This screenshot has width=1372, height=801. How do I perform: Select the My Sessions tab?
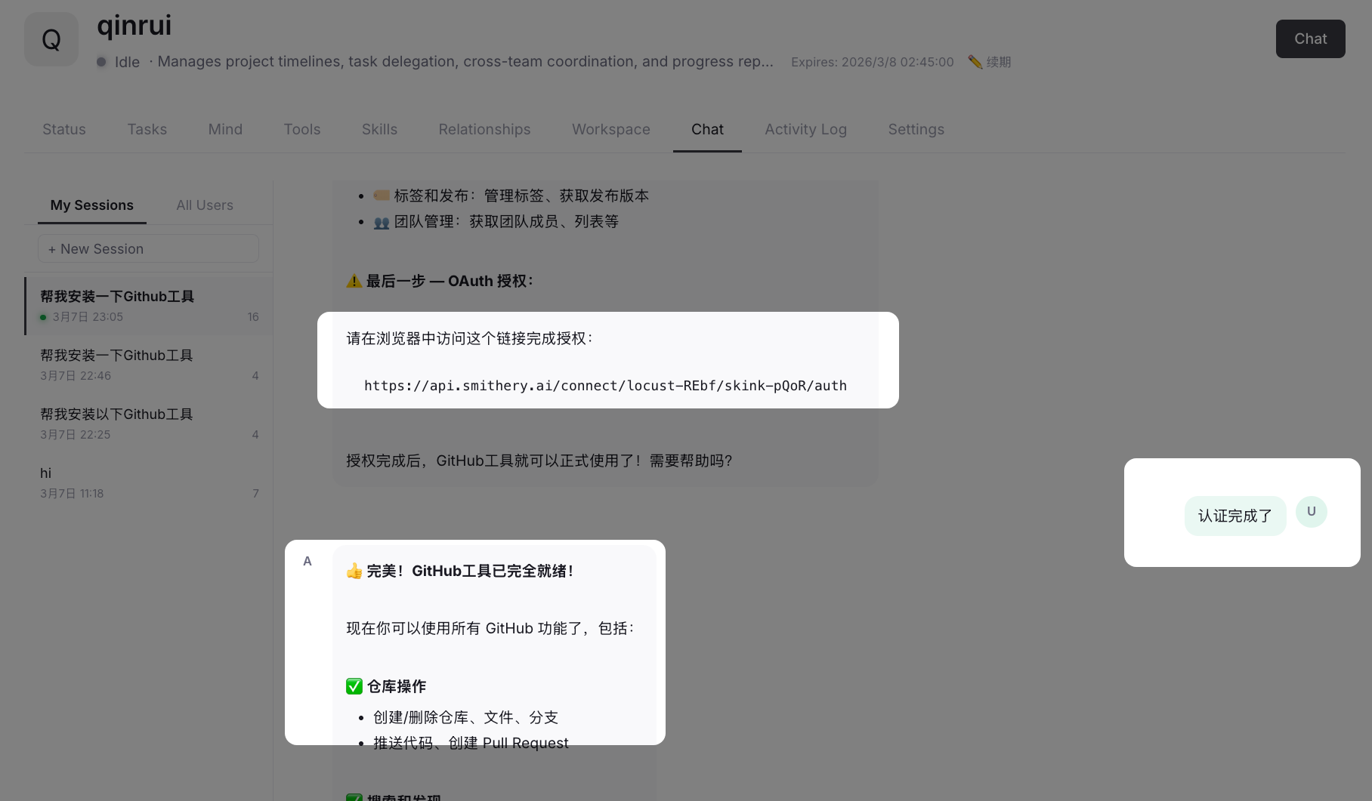click(92, 205)
